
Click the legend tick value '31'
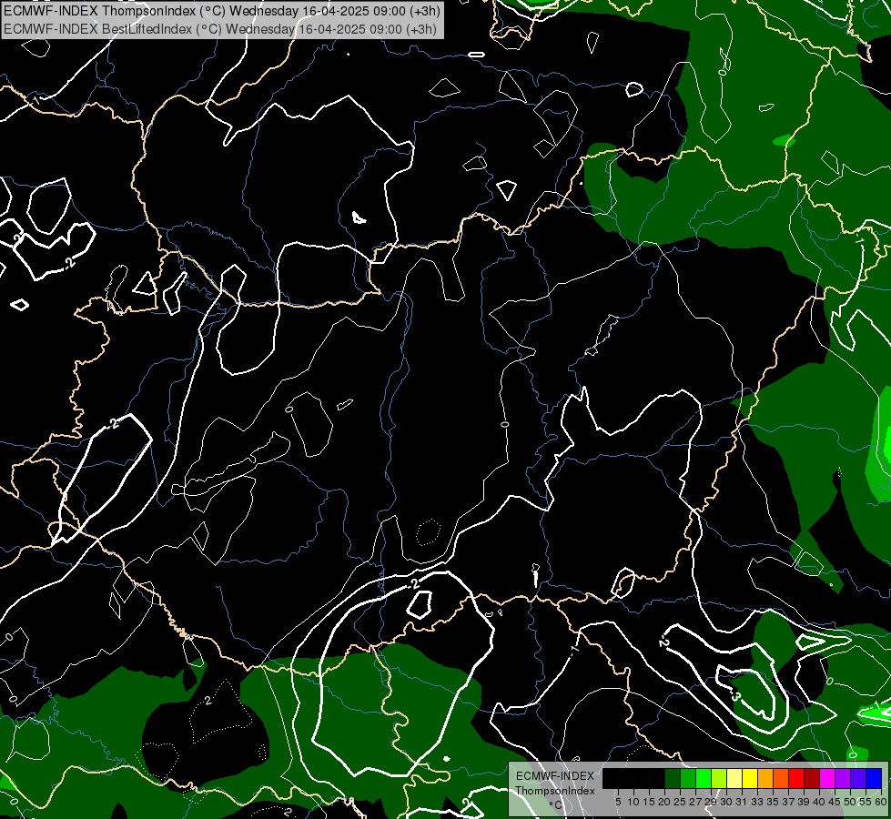pos(742,802)
